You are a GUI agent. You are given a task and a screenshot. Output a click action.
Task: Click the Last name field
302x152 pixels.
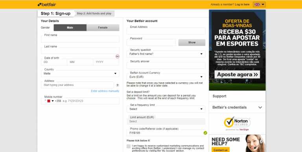click(x=80, y=50)
